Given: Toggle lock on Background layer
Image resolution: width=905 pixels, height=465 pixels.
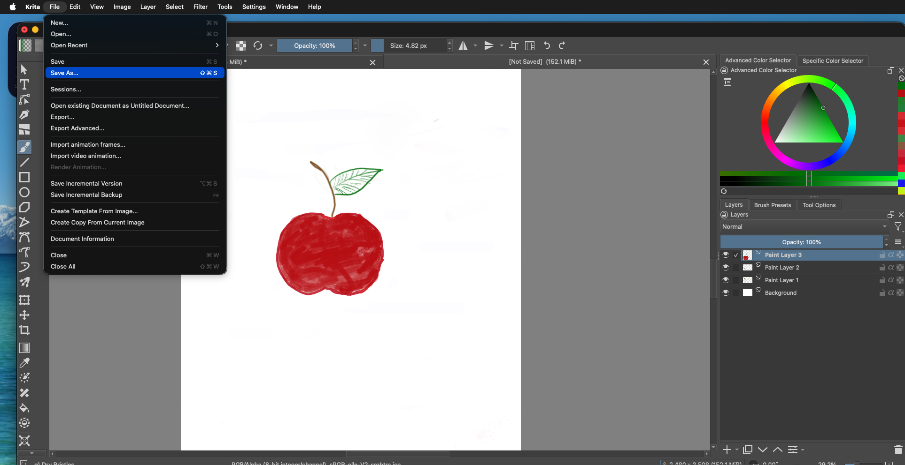Looking at the screenshot, I should 882,292.
